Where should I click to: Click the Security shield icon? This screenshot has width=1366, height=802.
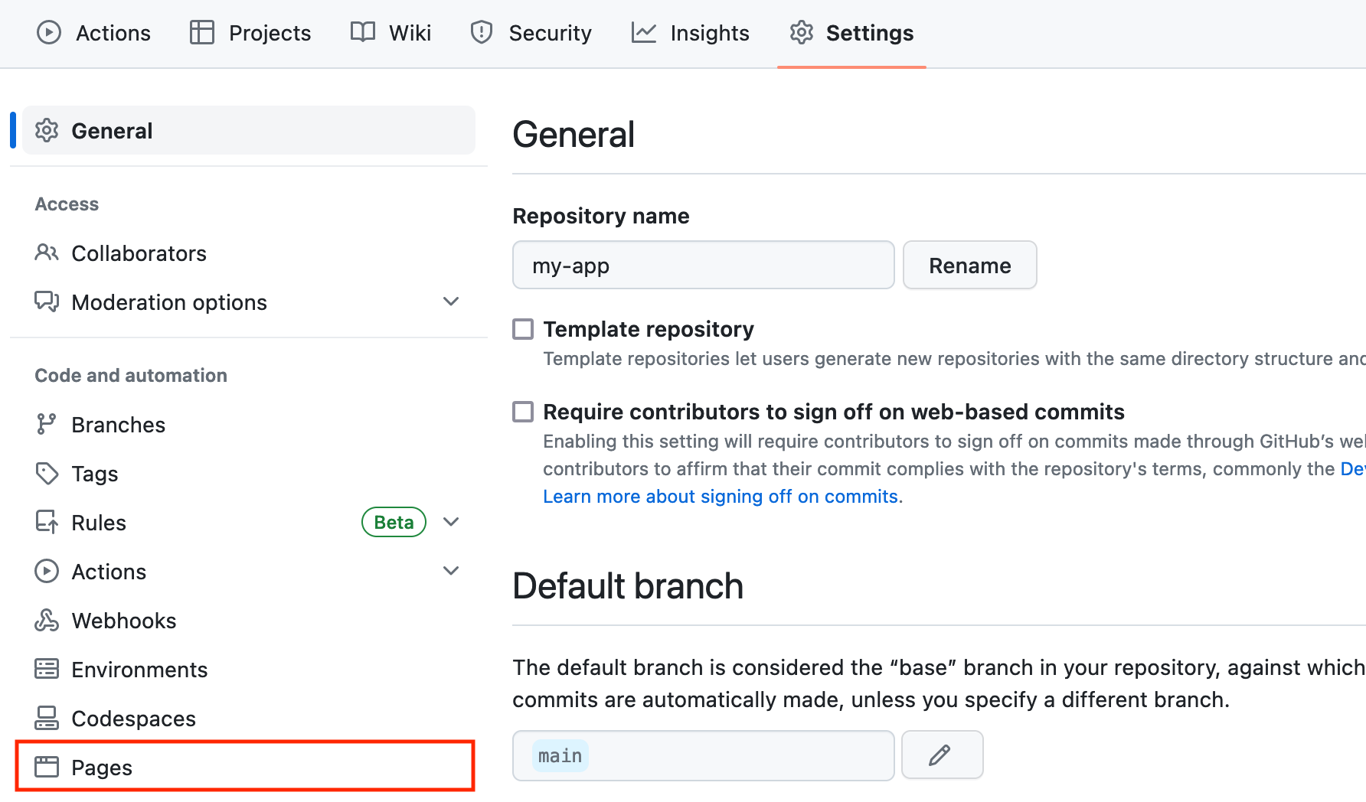pos(481,32)
